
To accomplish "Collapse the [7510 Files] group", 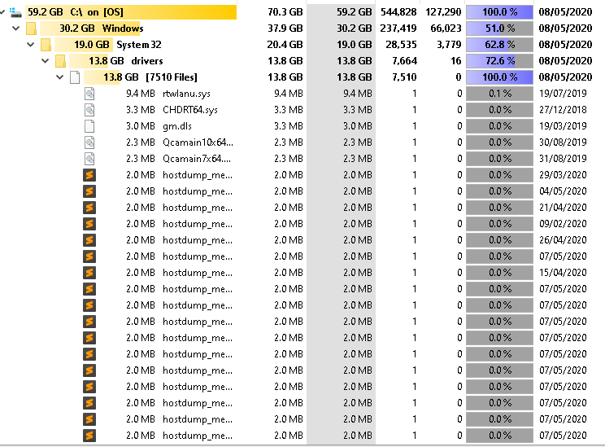I will (60, 77).
